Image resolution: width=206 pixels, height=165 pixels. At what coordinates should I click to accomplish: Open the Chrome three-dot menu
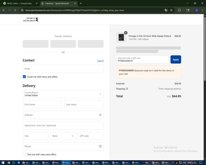point(202,10)
